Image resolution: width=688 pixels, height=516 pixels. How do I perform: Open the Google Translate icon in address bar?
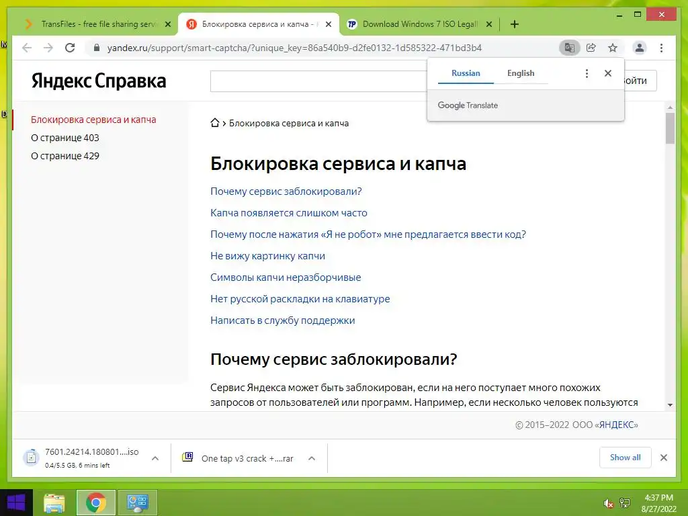[x=570, y=48]
